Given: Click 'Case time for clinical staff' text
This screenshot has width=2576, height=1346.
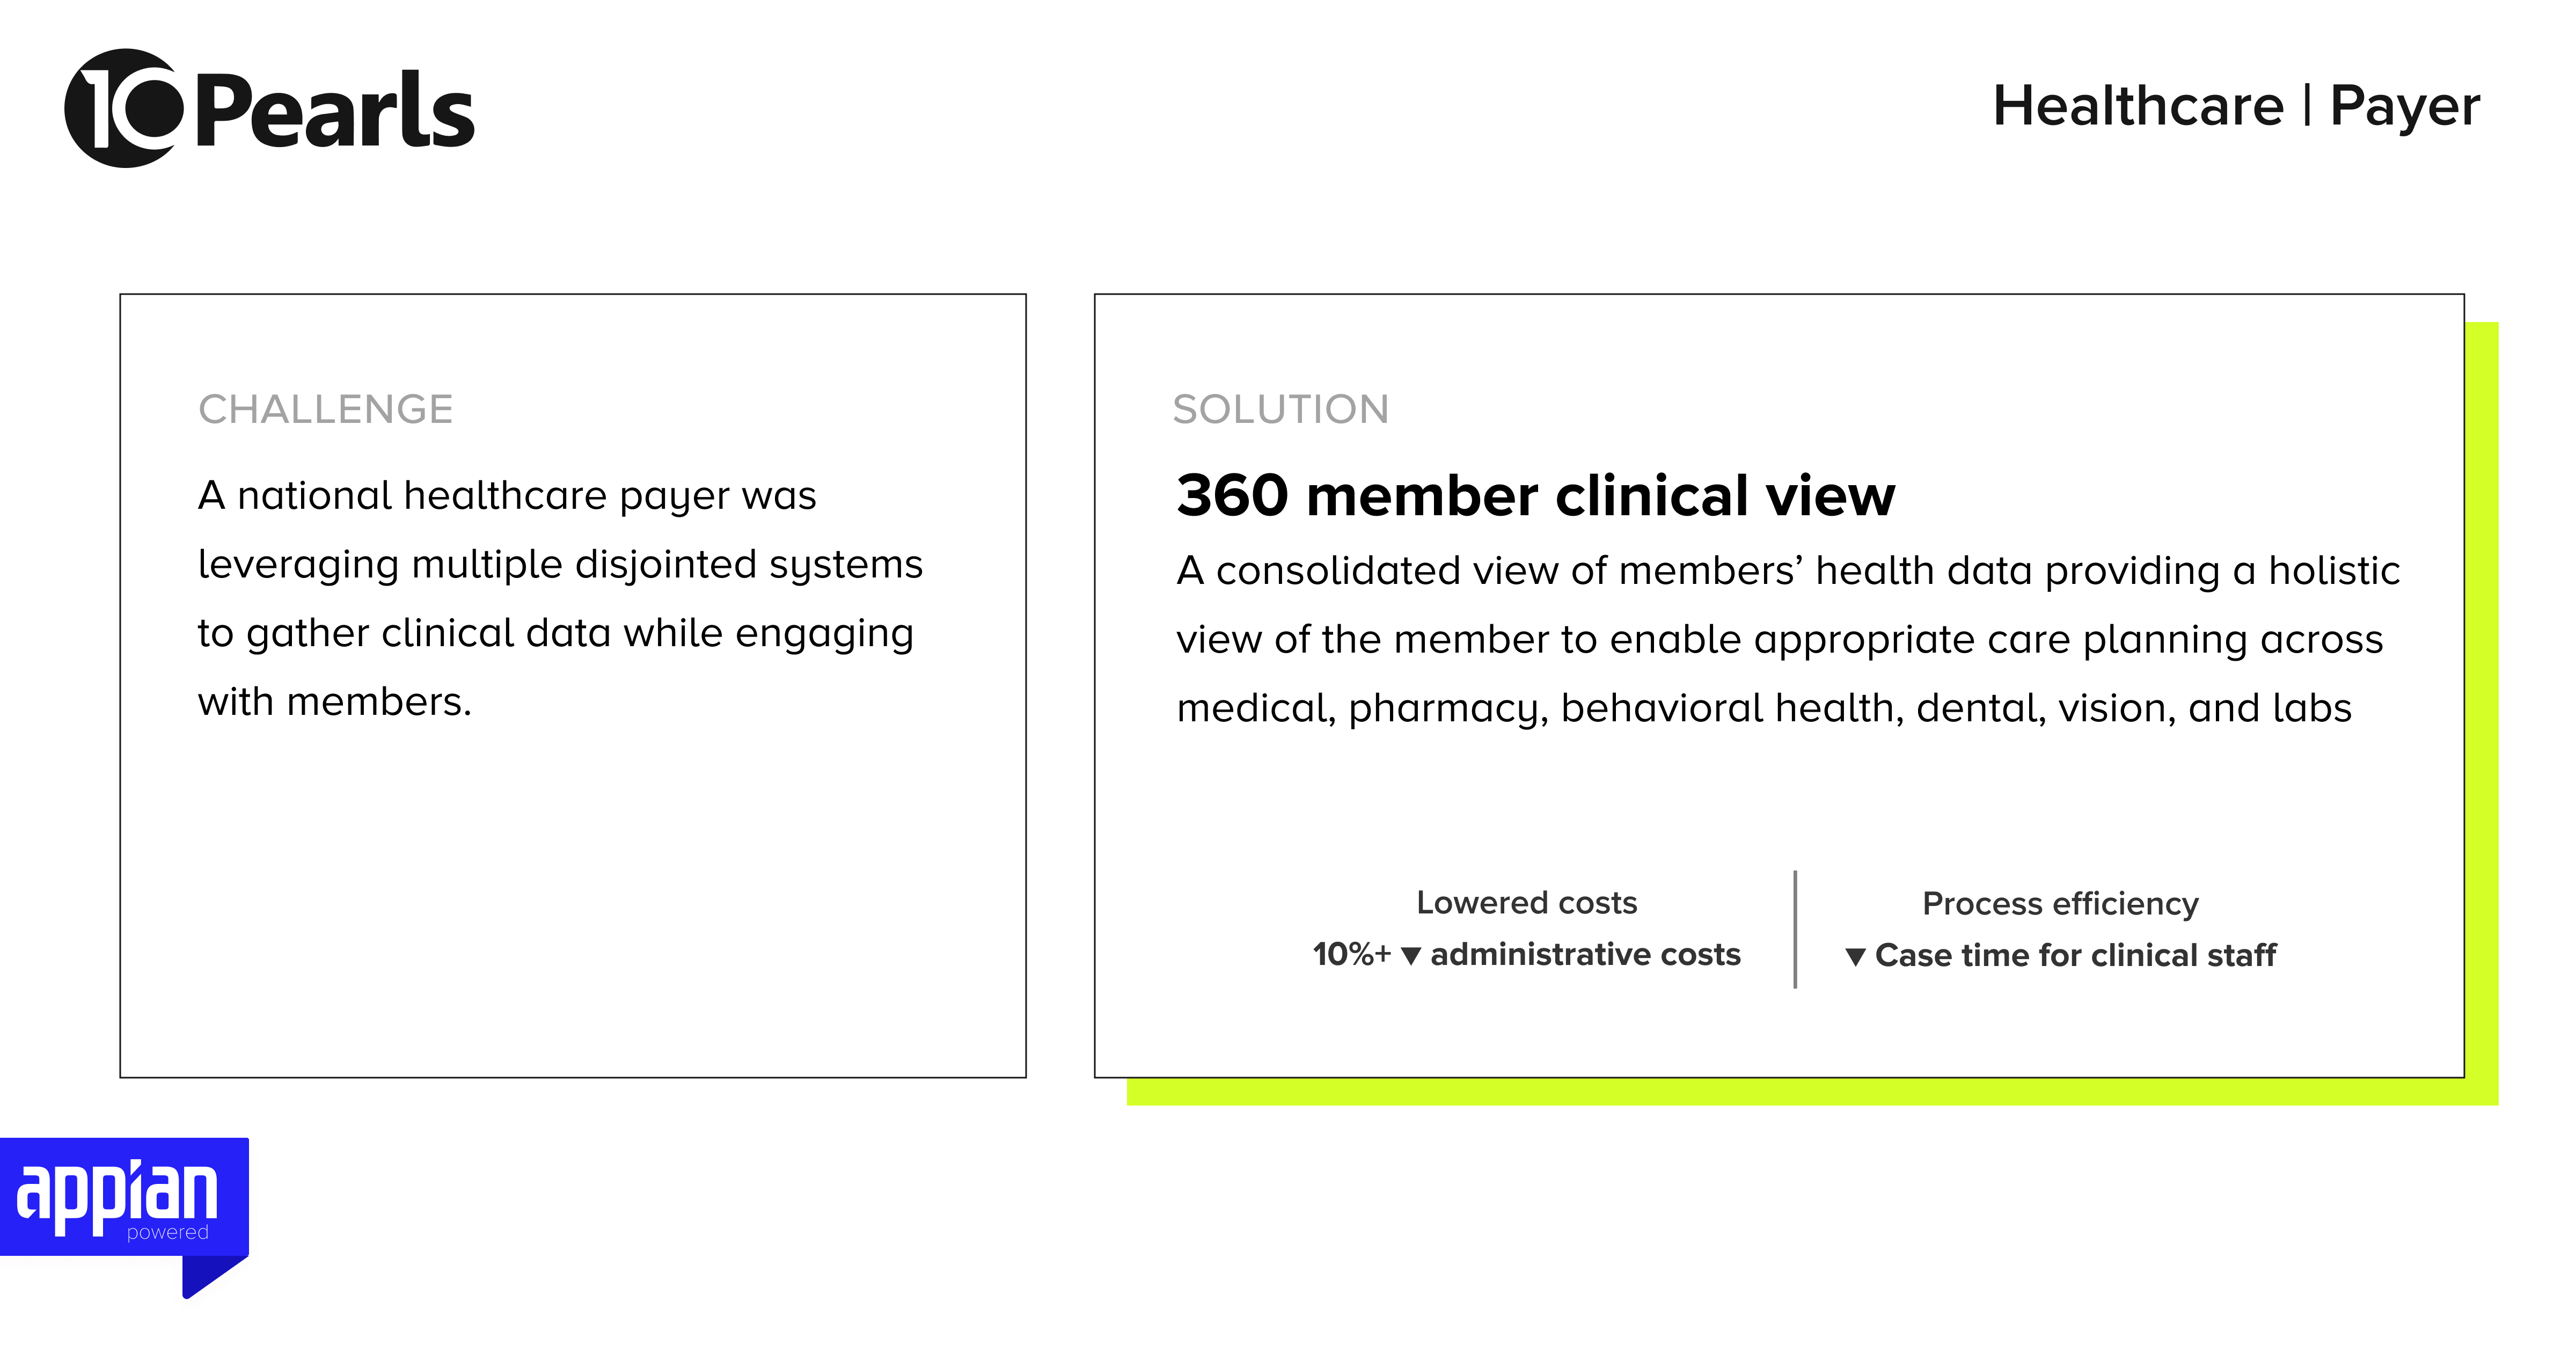Looking at the screenshot, I should (2075, 955).
